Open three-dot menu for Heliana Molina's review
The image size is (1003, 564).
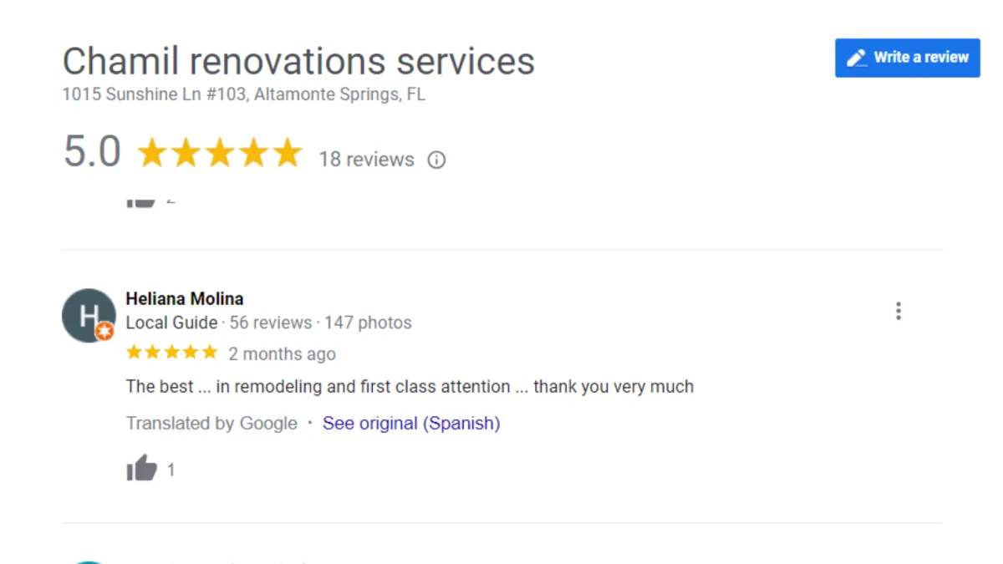(x=898, y=312)
